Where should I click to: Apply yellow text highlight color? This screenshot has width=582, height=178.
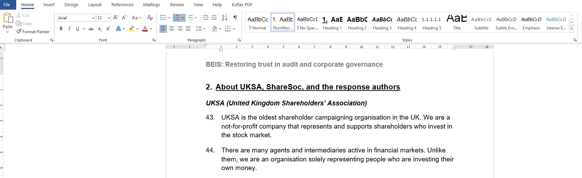(x=132, y=29)
